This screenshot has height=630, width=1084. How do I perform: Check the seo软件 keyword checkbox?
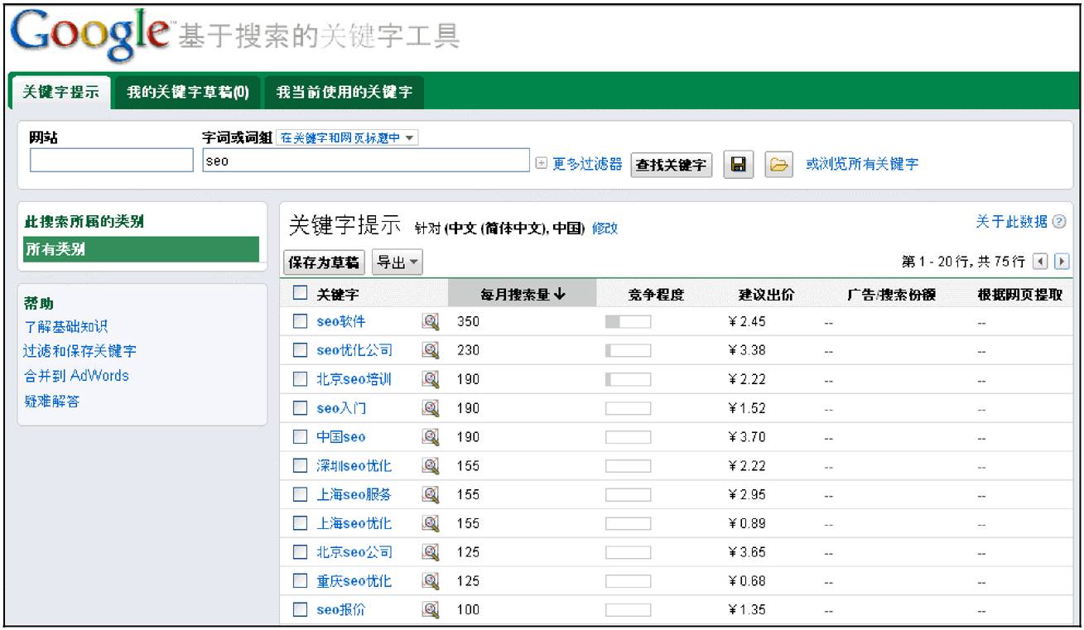click(300, 322)
